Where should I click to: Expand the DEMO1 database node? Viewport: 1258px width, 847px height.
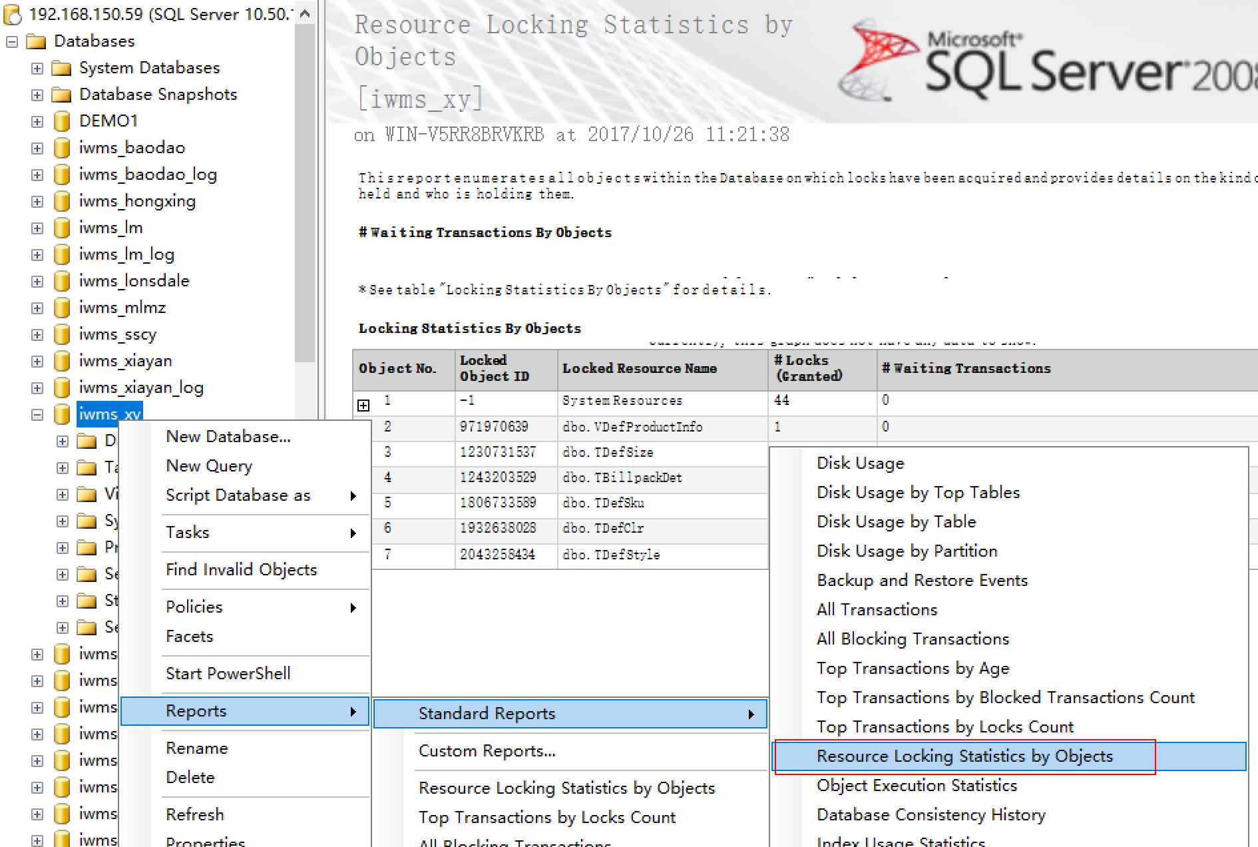coord(37,122)
